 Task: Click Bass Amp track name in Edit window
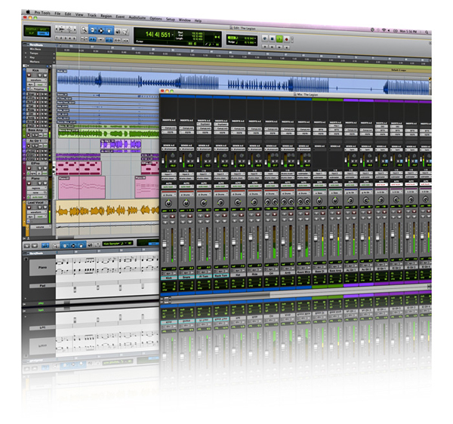[35, 131]
